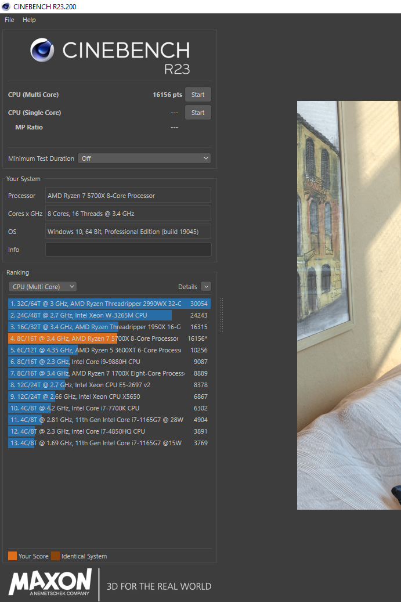The width and height of the screenshot is (401, 602).
Task: Select the Threadripper 2990WX ranking row
Action: (x=109, y=304)
